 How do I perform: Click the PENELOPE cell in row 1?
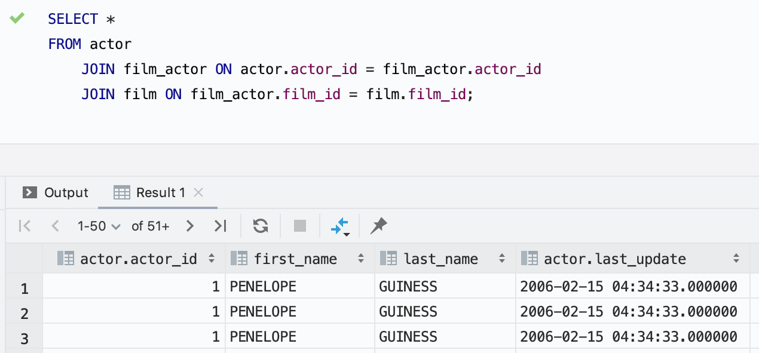[x=263, y=287]
